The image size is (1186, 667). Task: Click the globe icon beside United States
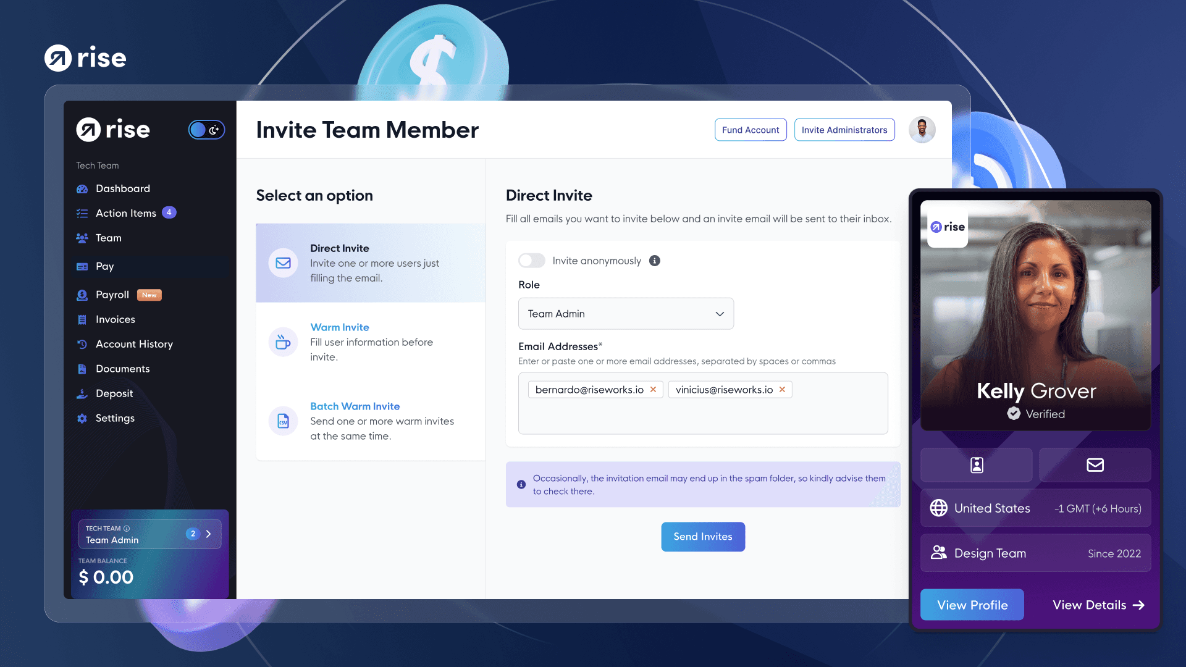(x=939, y=508)
